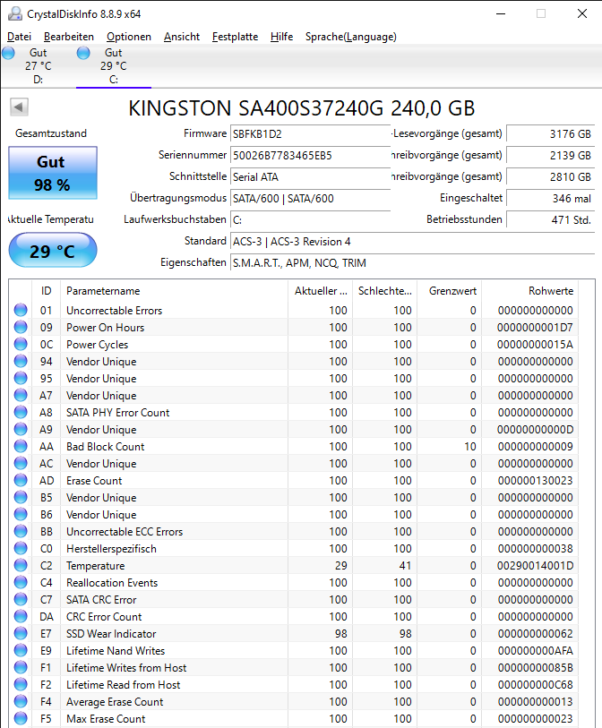Click the Schlechte column header
Viewport: 602px width, 728px height.
(384, 291)
